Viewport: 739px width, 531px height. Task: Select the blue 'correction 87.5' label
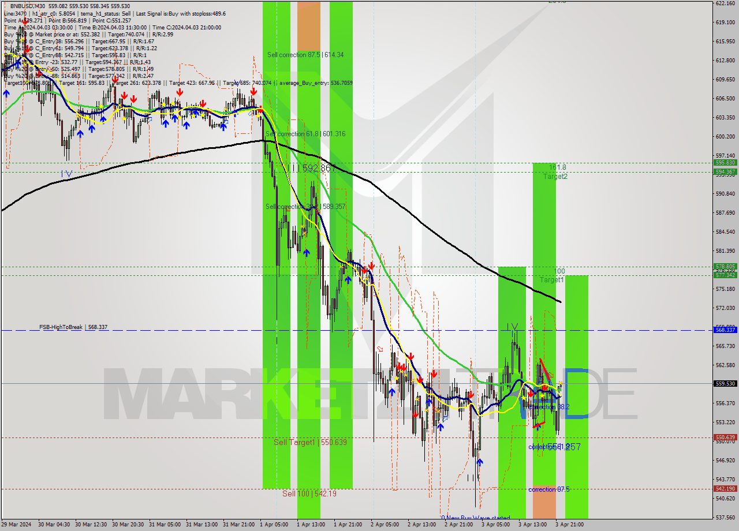click(549, 489)
